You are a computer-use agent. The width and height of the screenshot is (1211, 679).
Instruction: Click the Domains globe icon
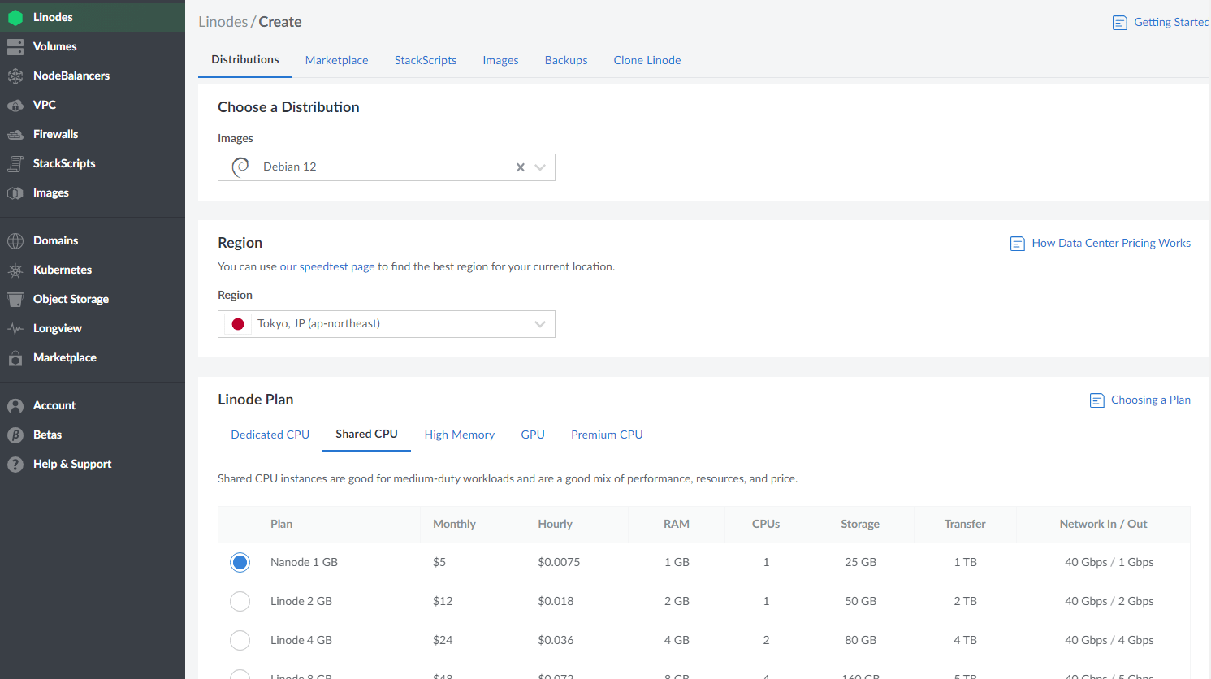[x=15, y=241]
